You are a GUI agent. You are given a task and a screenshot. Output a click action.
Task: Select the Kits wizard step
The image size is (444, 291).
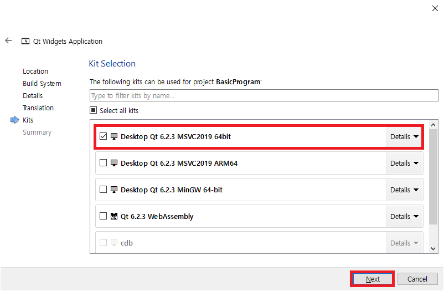[28, 120]
